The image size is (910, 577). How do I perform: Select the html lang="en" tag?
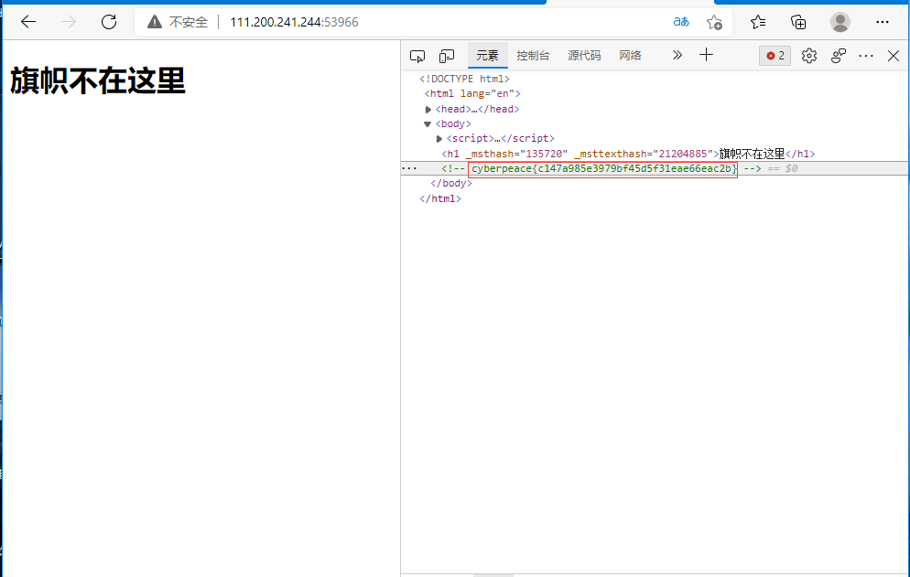point(472,93)
